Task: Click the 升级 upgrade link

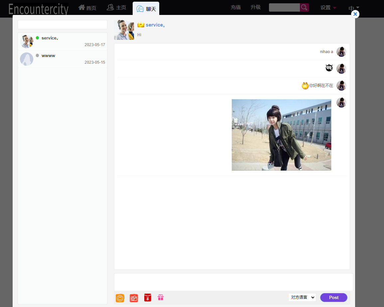Action: 255,7
